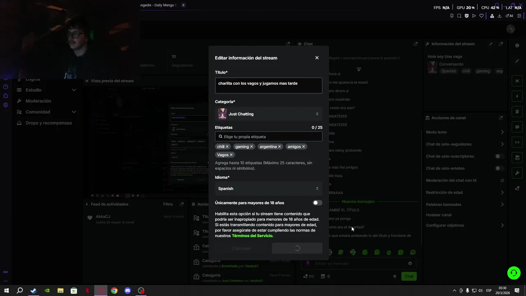Open the emote picker in chat input

410,264
